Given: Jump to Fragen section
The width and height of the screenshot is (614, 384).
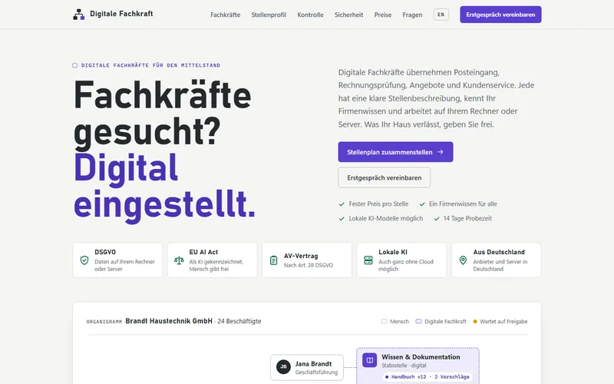Looking at the screenshot, I should click(412, 15).
